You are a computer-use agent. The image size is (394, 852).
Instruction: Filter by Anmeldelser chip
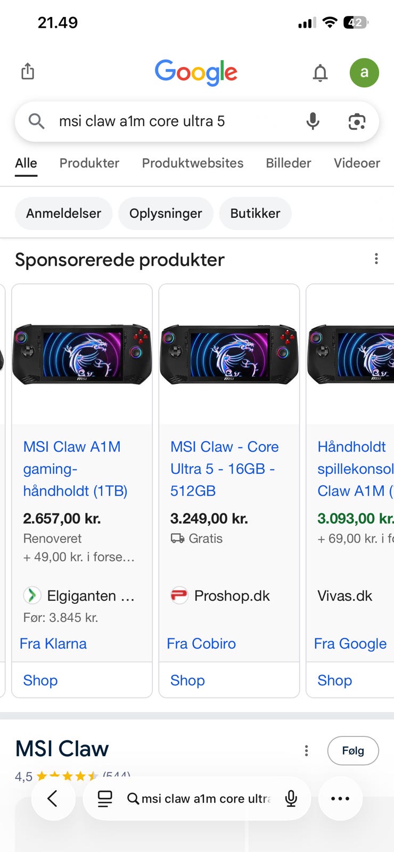click(x=63, y=214)
